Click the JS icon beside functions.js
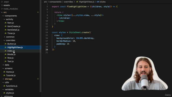This screenshot has height=97, width=172. point(4,86)
